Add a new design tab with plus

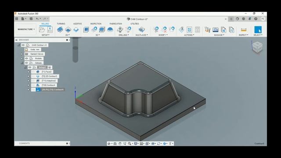pyautogui.click(x=231, y=19)
